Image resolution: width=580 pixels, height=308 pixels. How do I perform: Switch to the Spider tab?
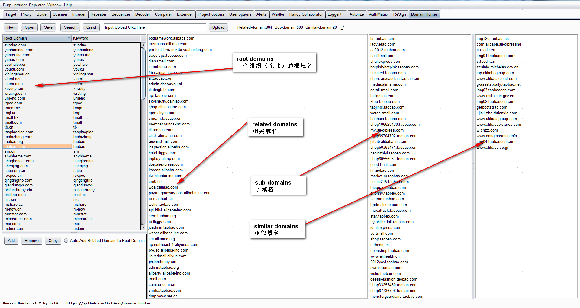point(42,14)
